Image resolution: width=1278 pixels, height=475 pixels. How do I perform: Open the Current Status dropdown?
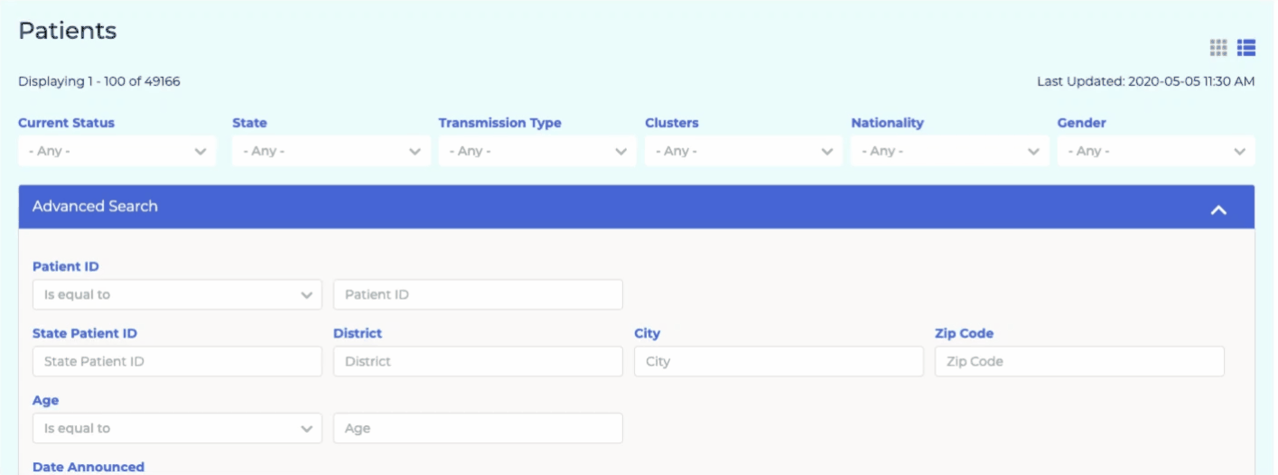click(x=117, y=151)
